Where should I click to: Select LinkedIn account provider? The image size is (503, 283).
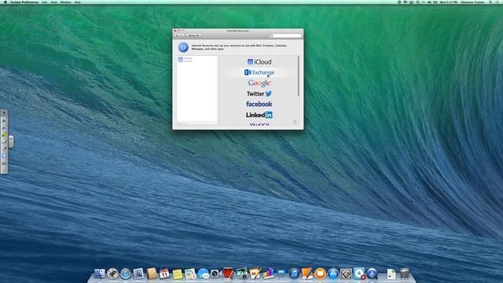[259, 115]
